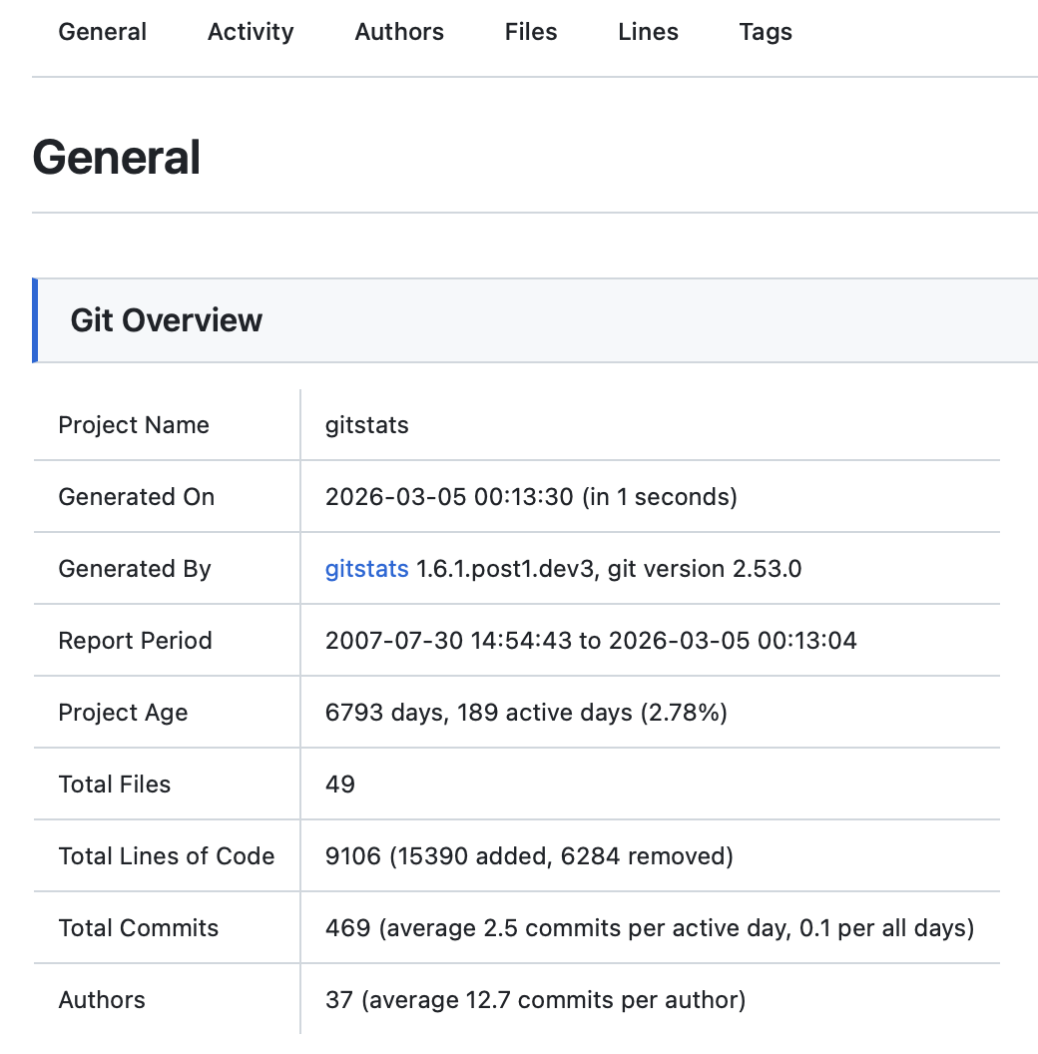
Task: Open the Files tab
Action: click(531, 32)
